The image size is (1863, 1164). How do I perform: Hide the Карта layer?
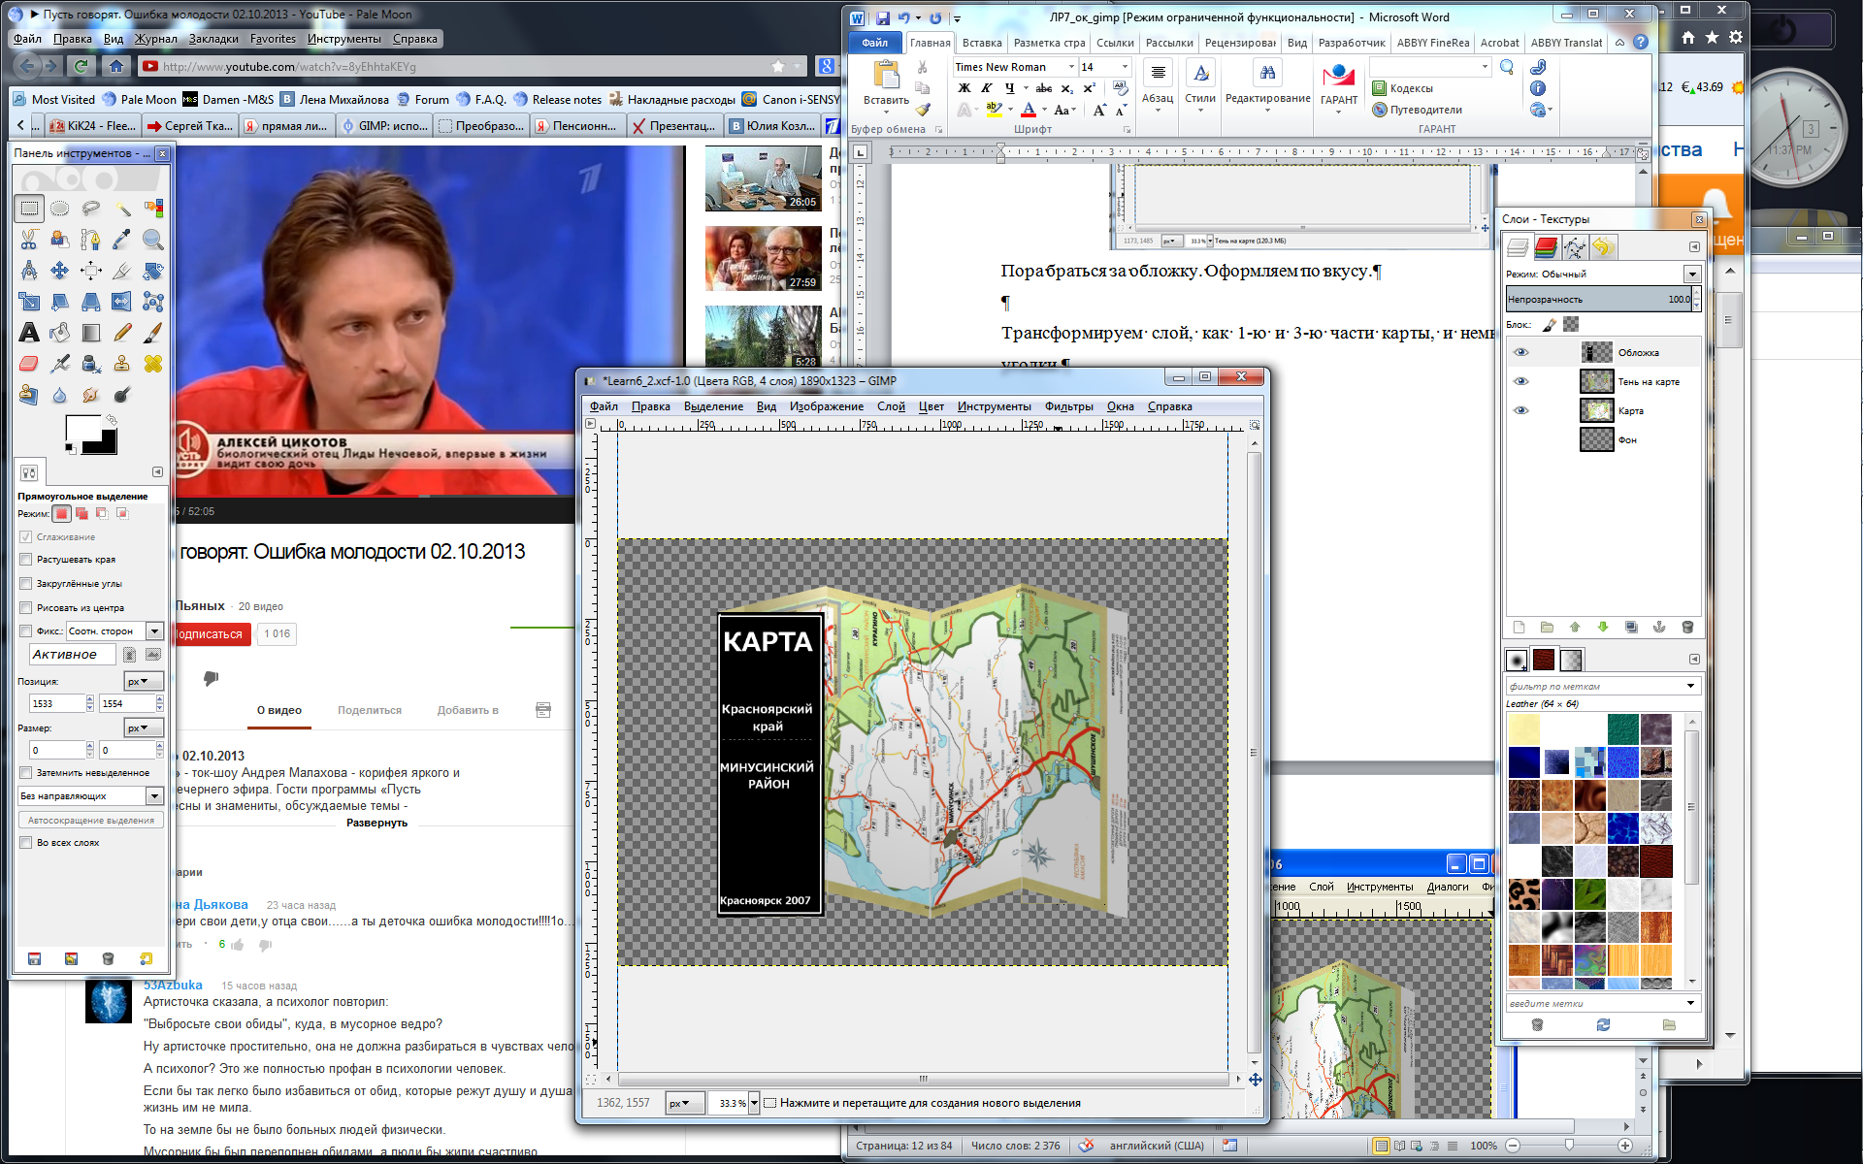(1521, 411)
